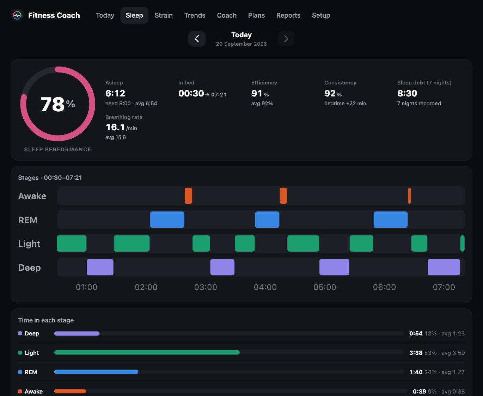Click the Light duration 3:38 value

pyautogui.click(x=416, y=353)
